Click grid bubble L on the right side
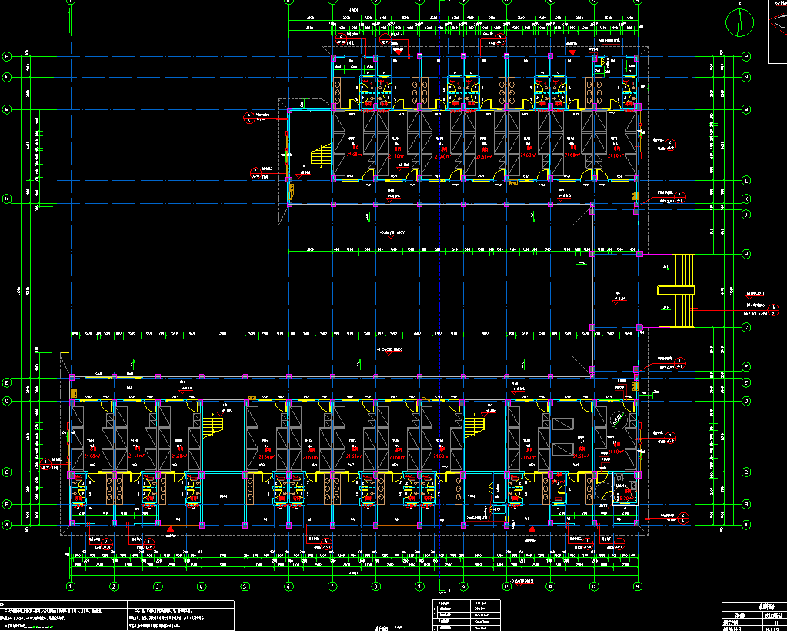787x631 pixels. click(745, 180)
